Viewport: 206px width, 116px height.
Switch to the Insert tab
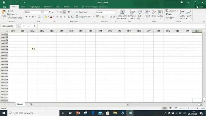pos(23,7)
